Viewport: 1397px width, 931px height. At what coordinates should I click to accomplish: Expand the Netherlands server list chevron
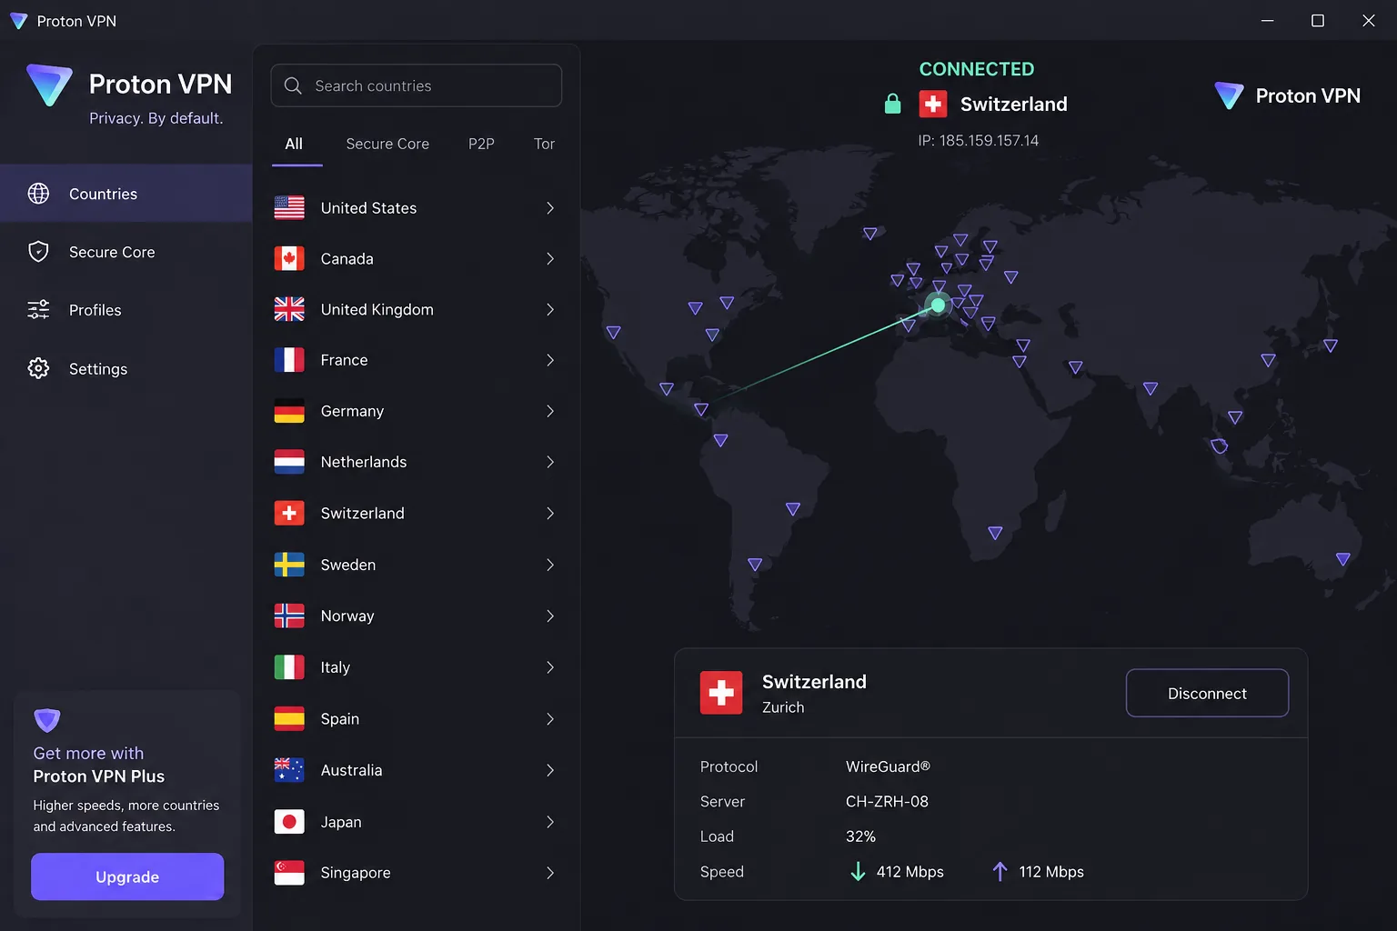pos(550,463)
